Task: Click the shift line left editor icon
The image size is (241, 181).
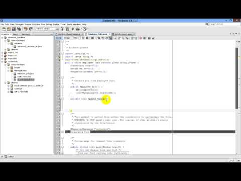Action: 132,38
